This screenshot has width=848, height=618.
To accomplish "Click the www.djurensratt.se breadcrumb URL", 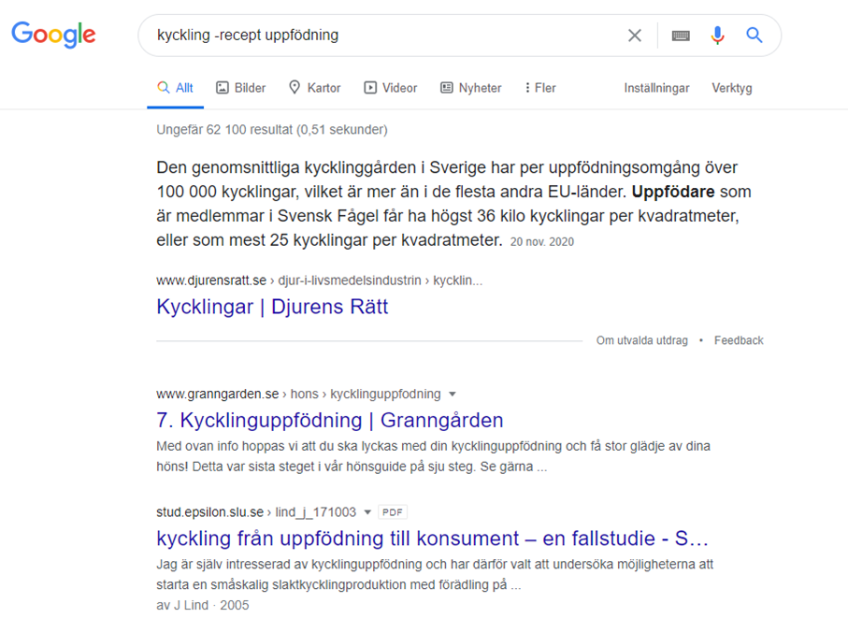I will click(319, 280).
